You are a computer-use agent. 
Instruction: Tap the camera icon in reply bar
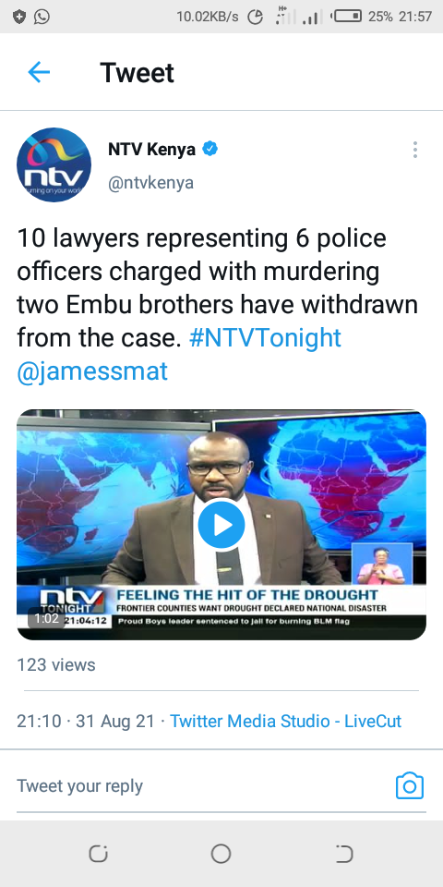tap(410, 785)
